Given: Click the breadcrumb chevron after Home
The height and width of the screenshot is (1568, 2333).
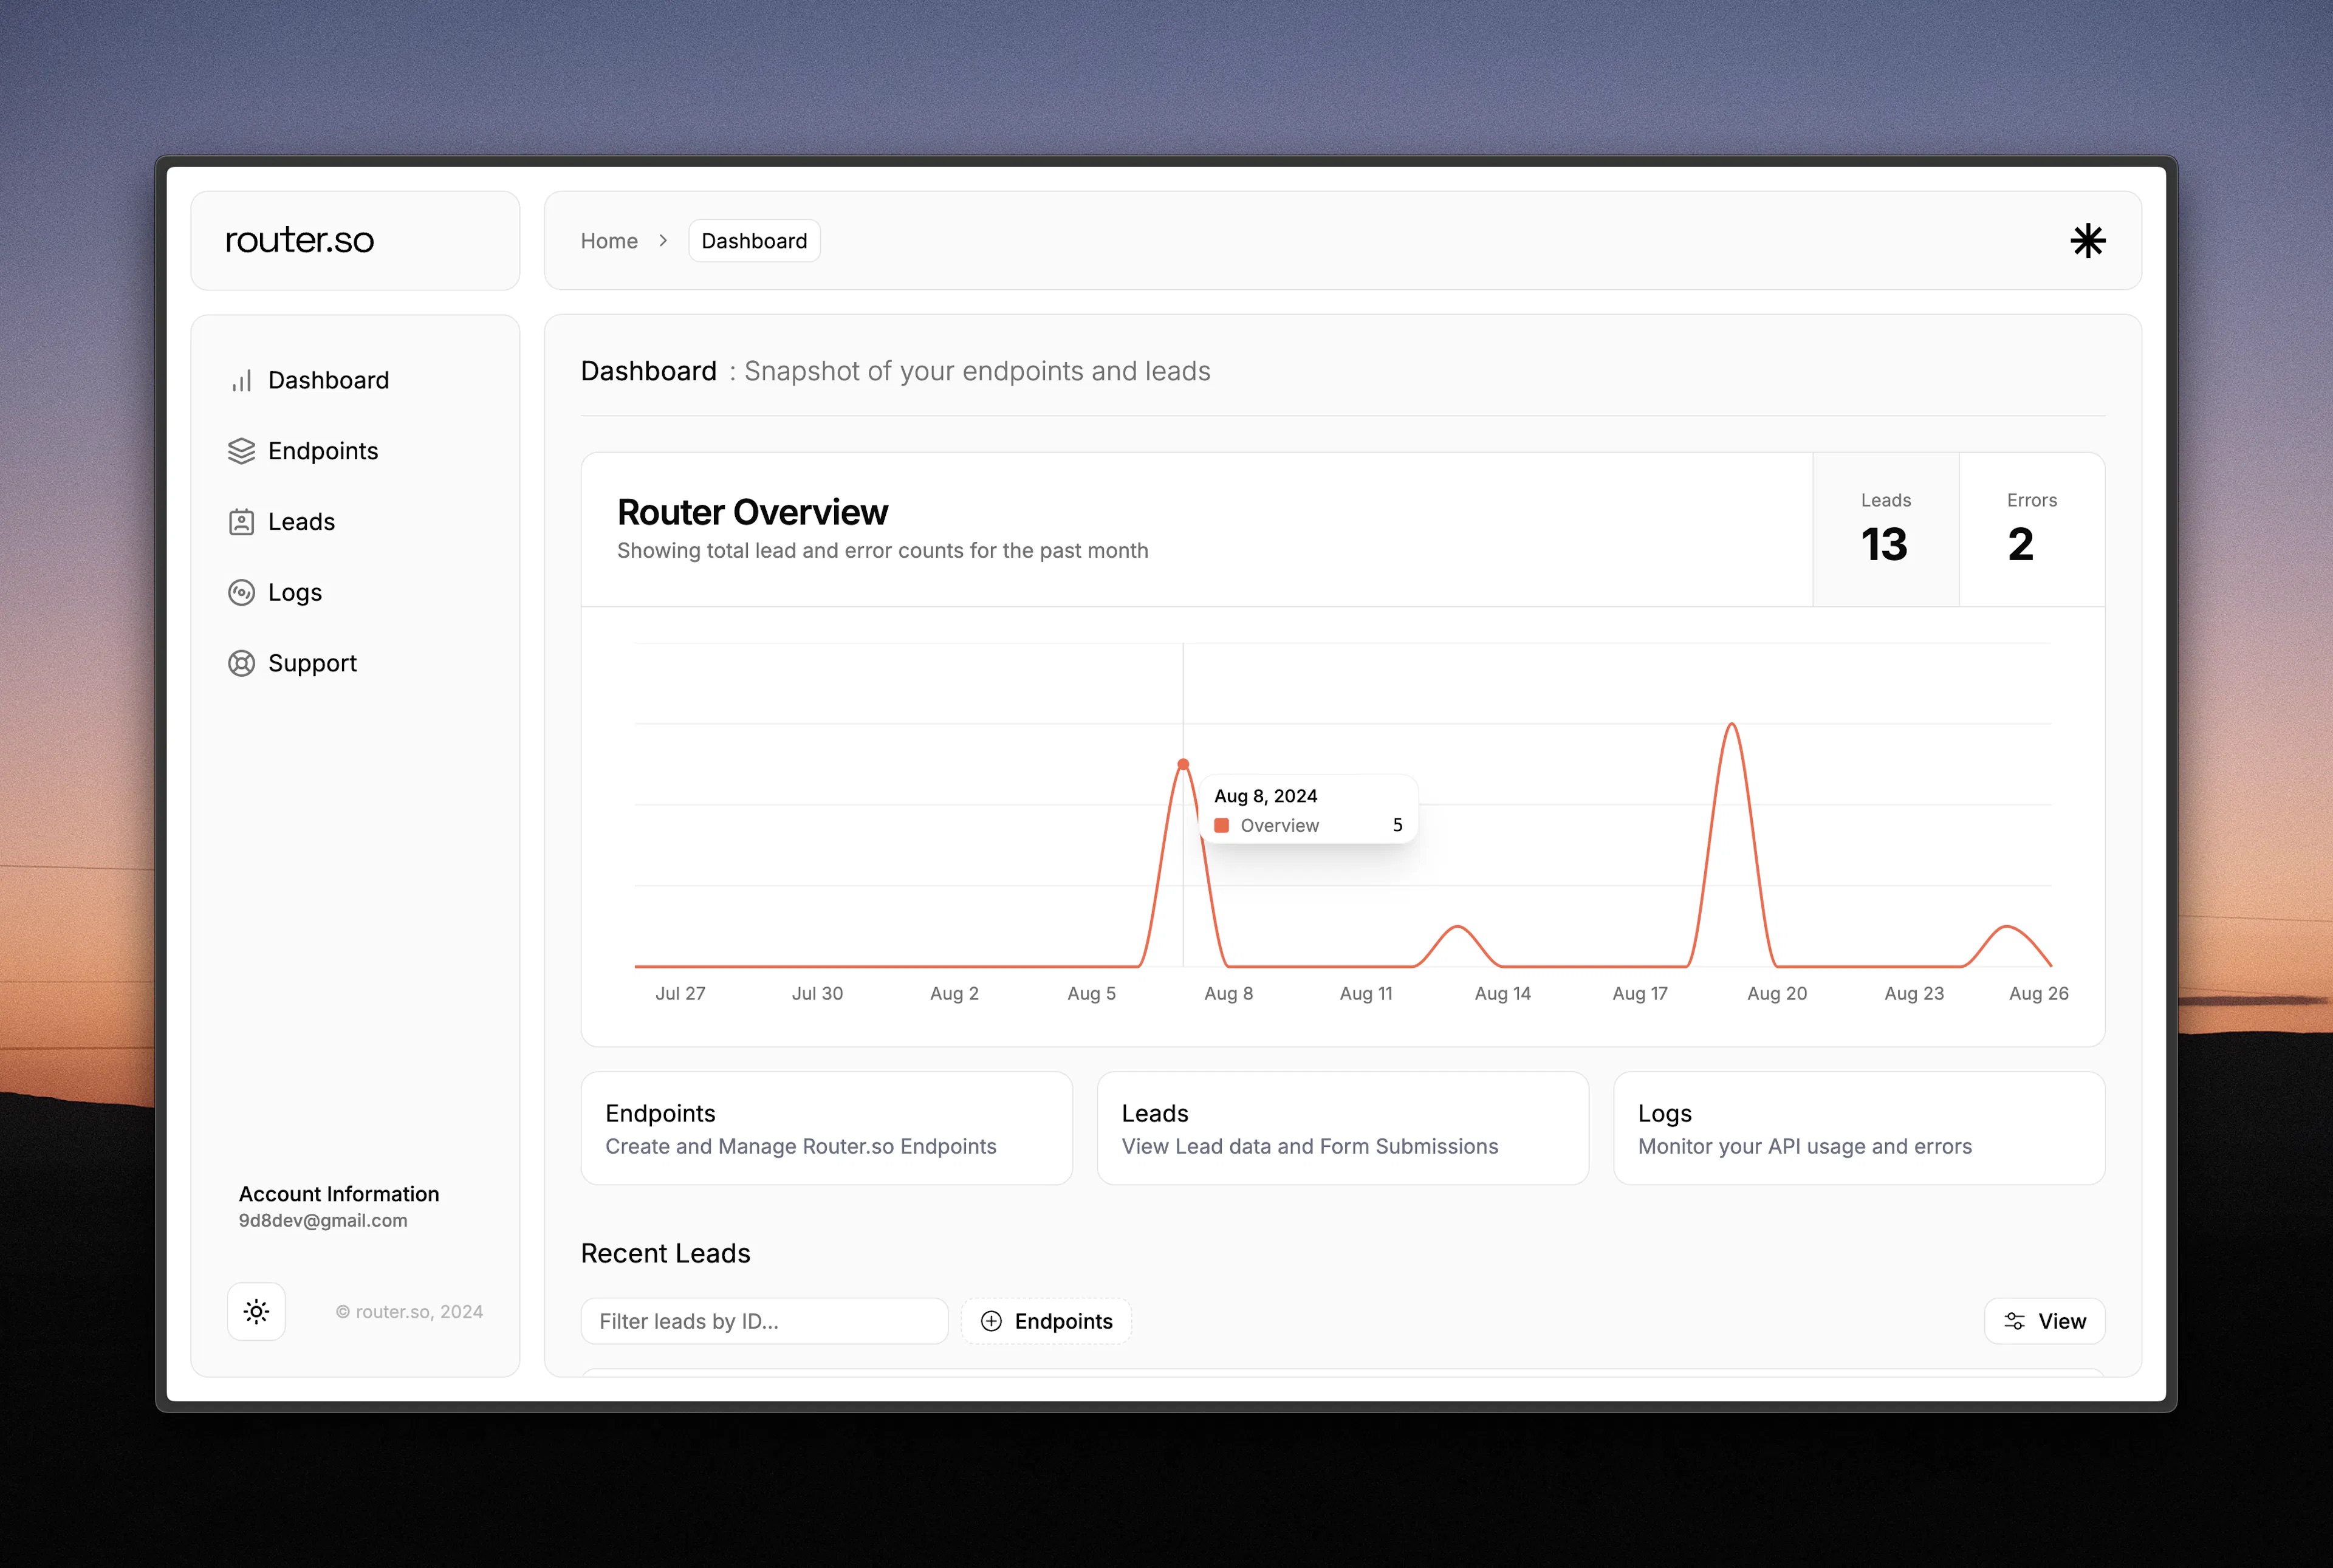Looking at the screenshot, I should (663, 241).
